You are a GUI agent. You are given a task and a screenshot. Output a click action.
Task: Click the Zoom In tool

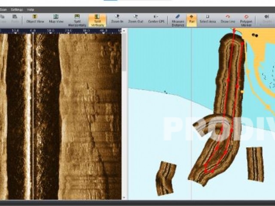pos(117,20)
